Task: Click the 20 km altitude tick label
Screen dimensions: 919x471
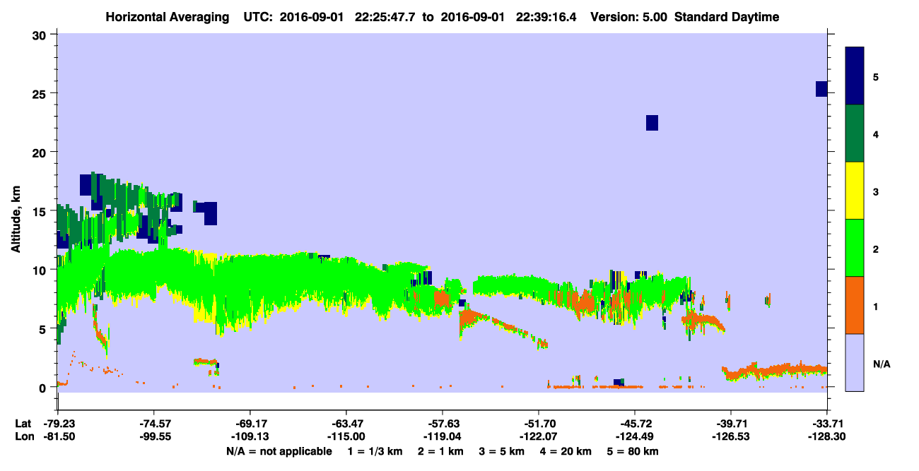Action: pos(40,152)
